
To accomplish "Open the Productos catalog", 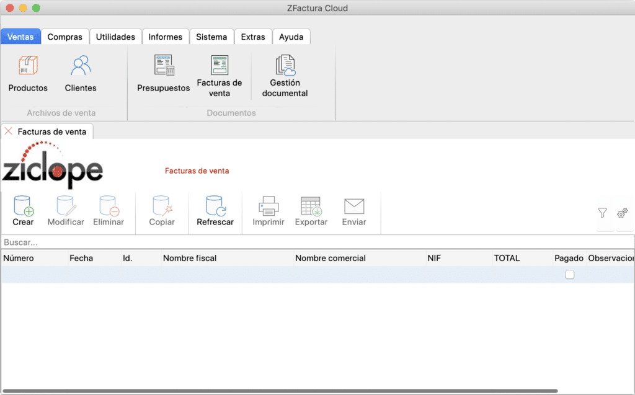I will pos(27,73).
